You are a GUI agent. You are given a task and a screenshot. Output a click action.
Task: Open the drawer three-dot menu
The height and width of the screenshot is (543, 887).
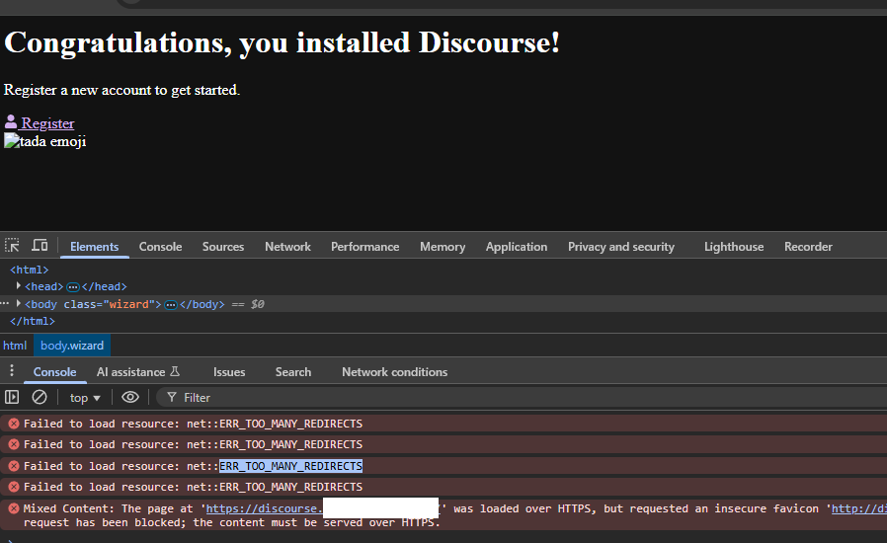(12, 371)
